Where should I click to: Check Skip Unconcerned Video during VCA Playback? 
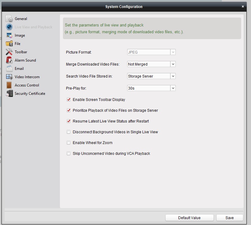tap(69, 153)
